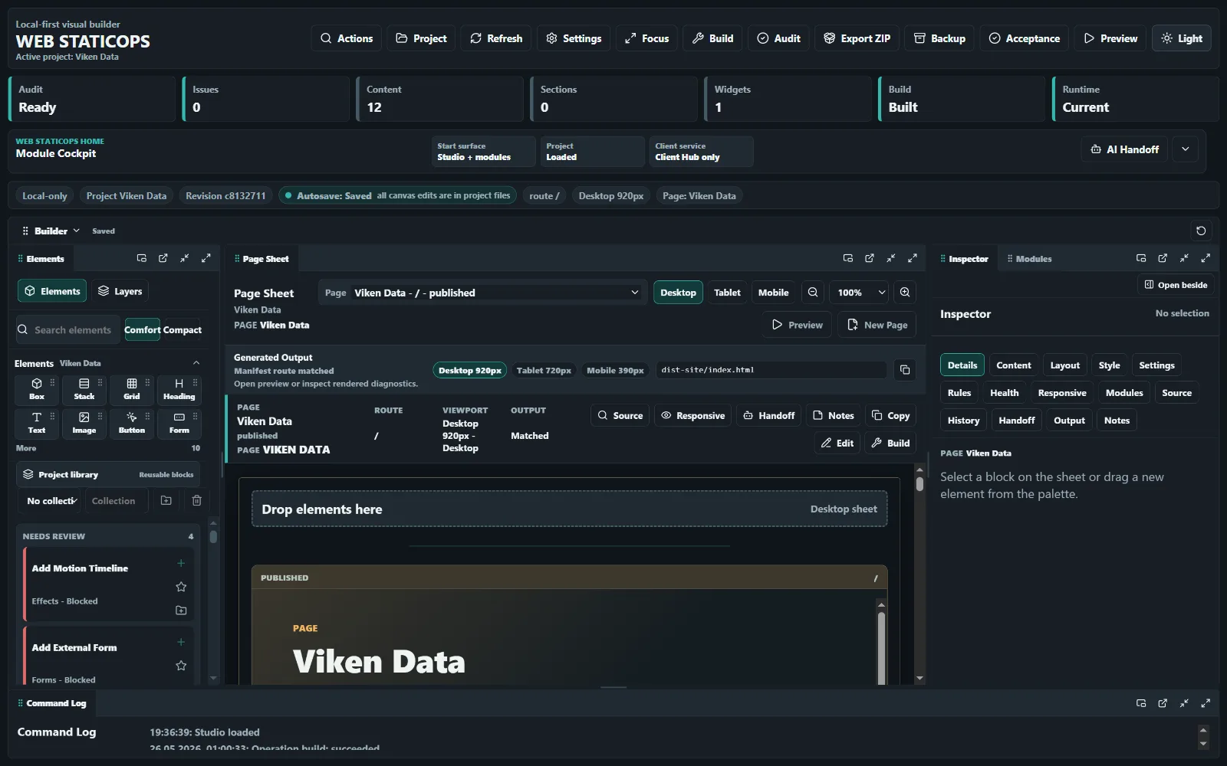
Task: Delete collection trash icon
Action: (196, 501)
